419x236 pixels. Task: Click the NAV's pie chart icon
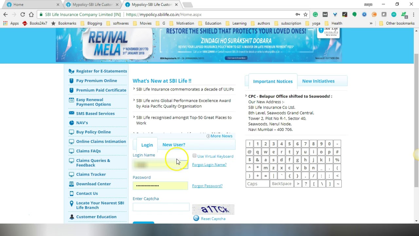tap(71, 123)
